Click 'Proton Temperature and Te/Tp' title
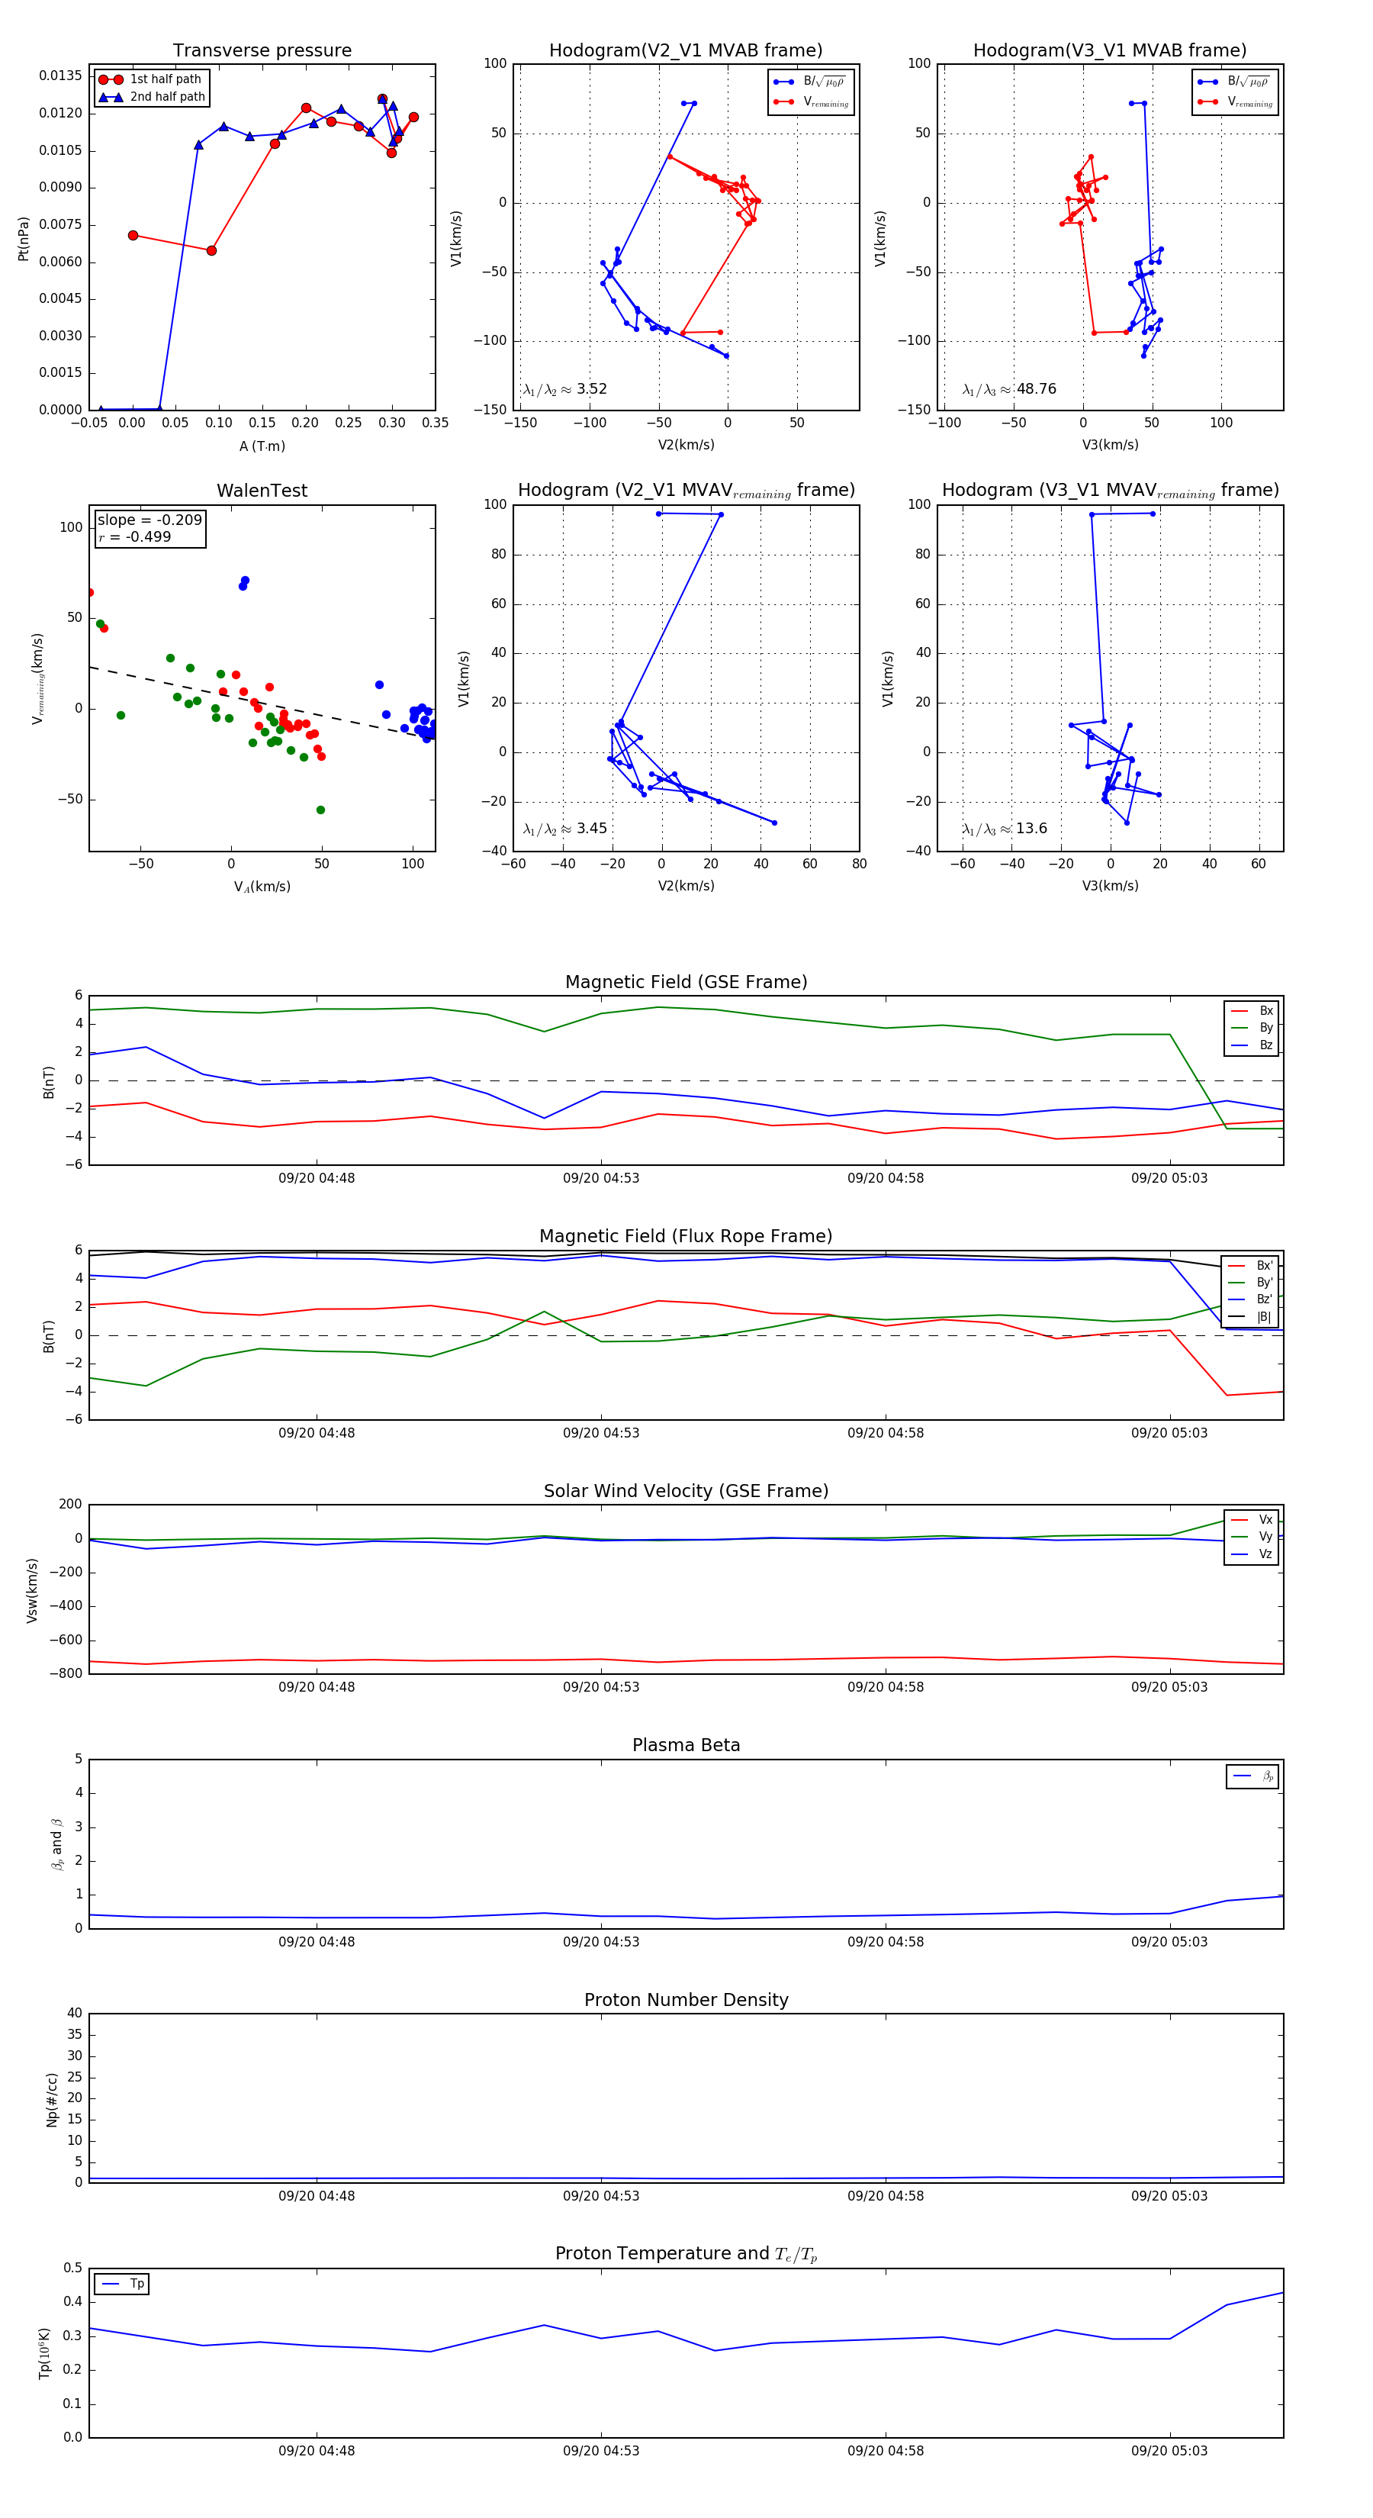 [686, 2254]
